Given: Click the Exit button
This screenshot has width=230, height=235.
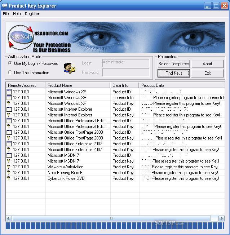Looking at the screenshot, I should (x=208, y=73).
